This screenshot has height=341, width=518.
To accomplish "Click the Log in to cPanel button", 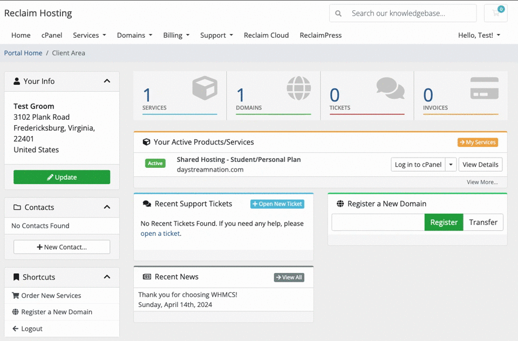I will (x=418, y=165).
